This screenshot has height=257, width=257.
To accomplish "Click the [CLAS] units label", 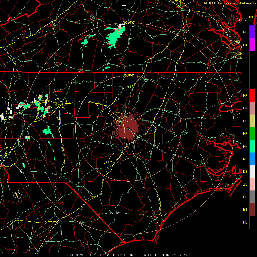I will click(241, 20).
